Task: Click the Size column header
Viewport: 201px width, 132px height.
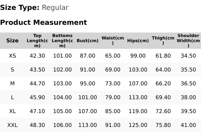Action: click(x=12, y=41)
